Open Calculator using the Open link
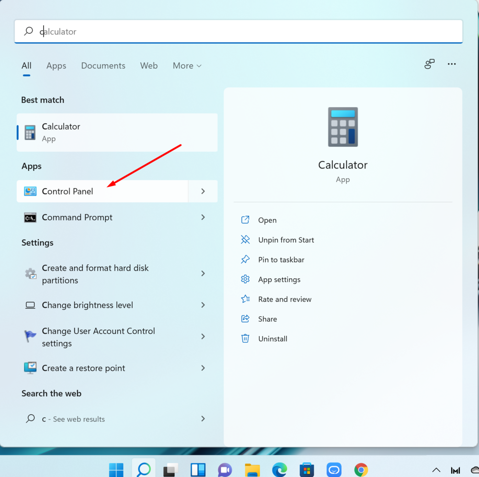The height and width of the screenshot is (477, 479). [x=267, y=220]
